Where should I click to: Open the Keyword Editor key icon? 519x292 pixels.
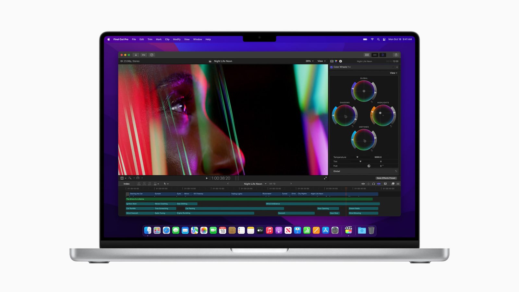click(144, 55)
